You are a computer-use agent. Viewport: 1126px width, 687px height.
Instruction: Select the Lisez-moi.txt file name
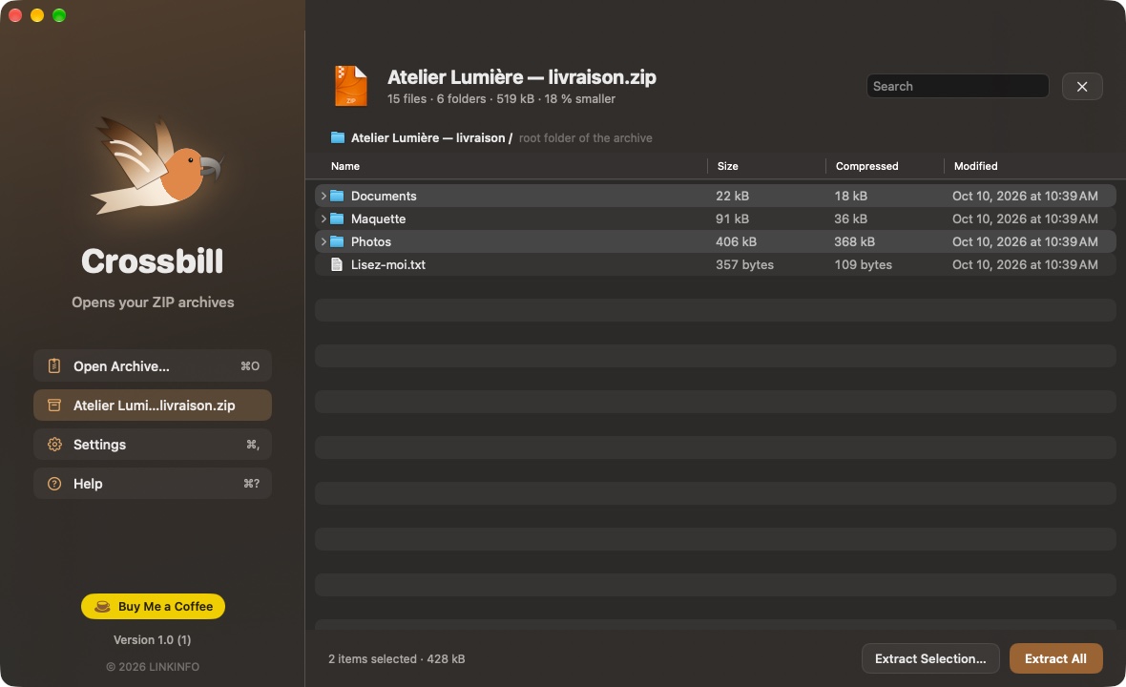tap(388, 265)
